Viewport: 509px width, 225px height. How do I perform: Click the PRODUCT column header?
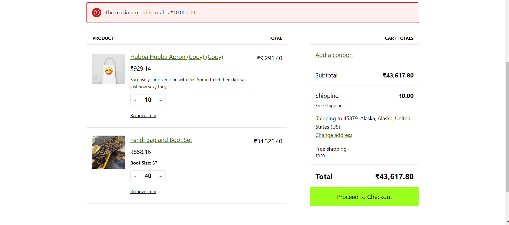pos(103,38)
